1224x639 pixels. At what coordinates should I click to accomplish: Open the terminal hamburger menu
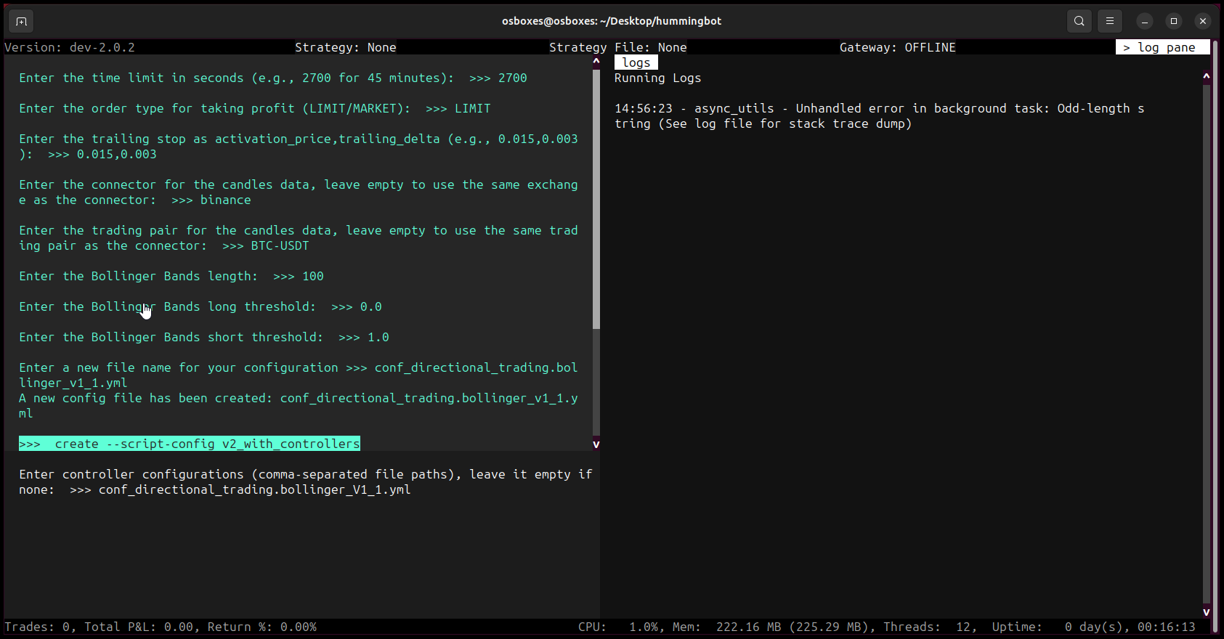[1110, 21]
